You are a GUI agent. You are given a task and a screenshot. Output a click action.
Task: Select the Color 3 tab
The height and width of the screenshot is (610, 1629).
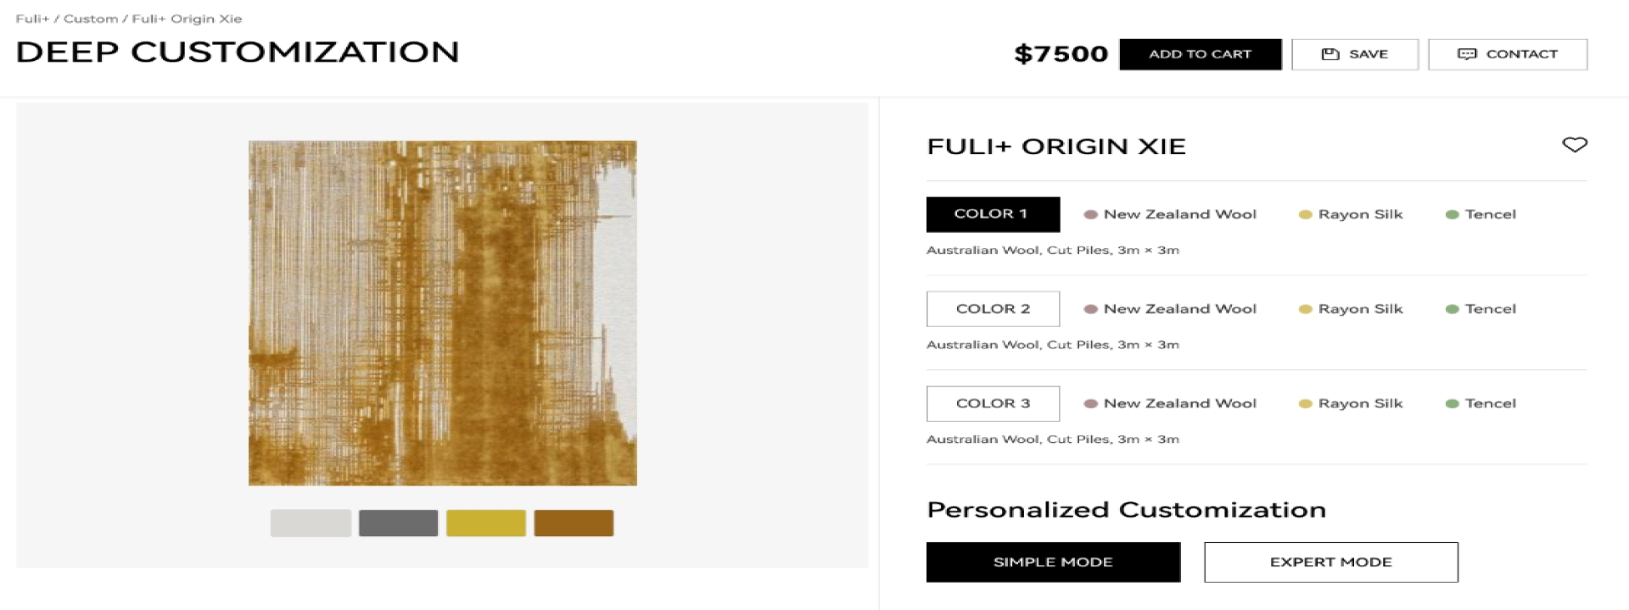pyautogui.click(x=993, y=404)
